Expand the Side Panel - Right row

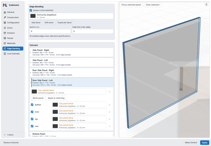pos(71,52)
